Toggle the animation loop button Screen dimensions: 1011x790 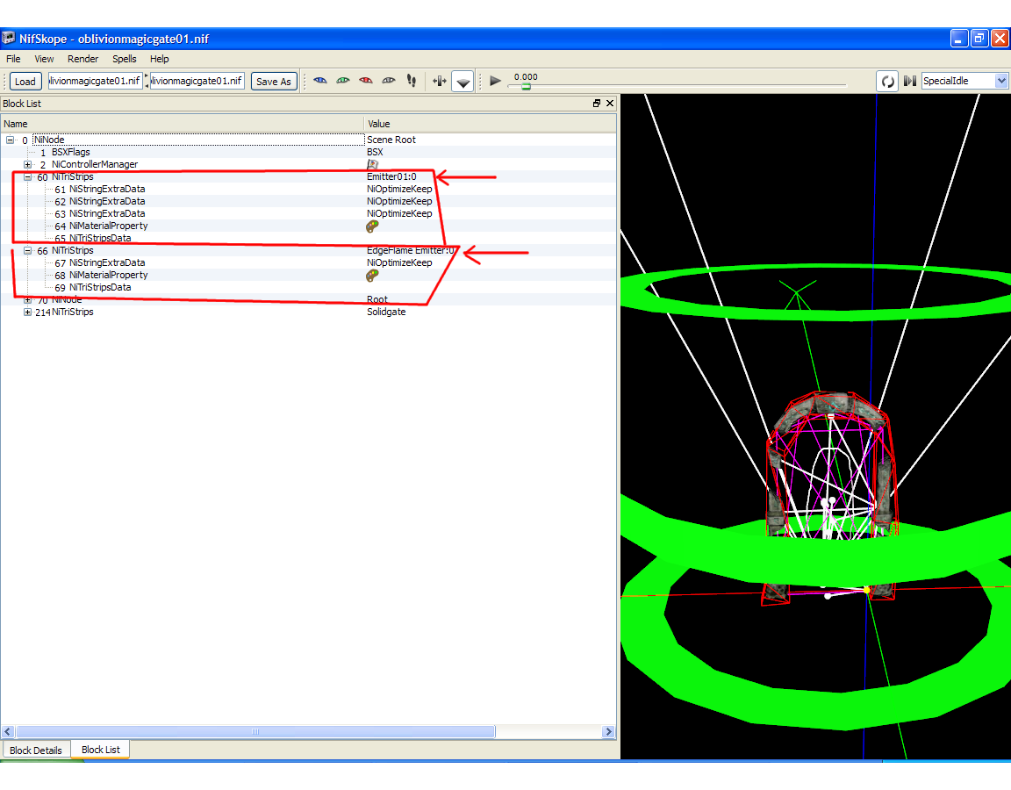(887, 81)
